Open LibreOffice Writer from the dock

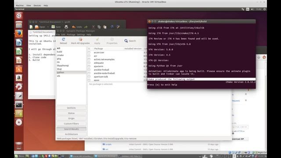19,43
